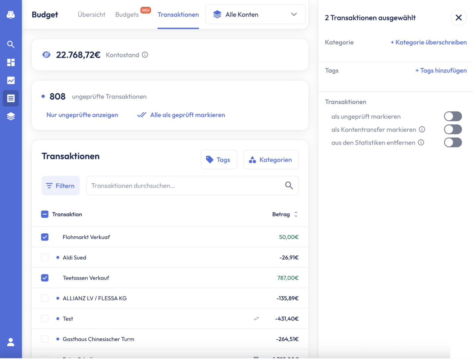
Task: Click the search icon in the sidebar
Action: (11, 44)
